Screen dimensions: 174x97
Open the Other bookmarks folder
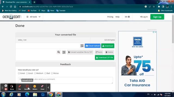click(165, 11)
